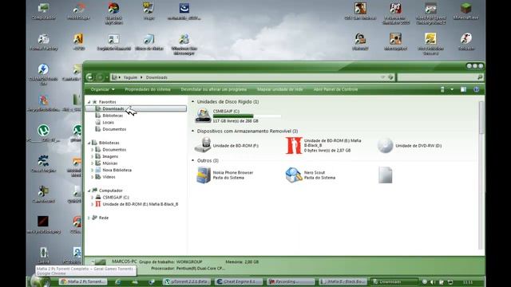The image size is (511, 287).
Task: Open the Explorer help question mark icon
Action: coord(476,89)
